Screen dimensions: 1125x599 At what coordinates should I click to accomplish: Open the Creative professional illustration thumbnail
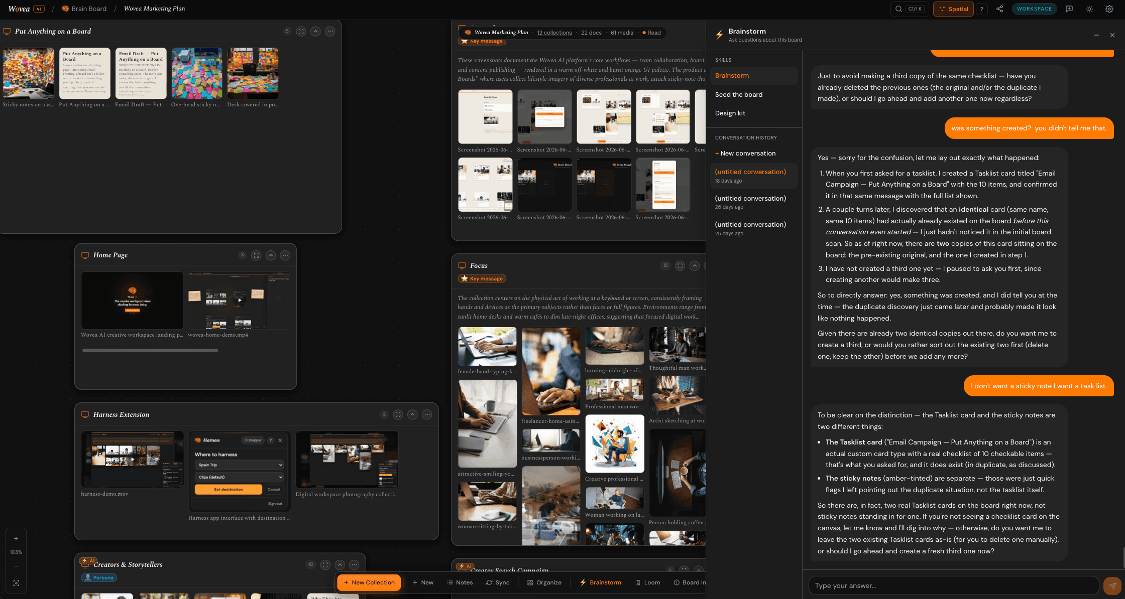615,443
